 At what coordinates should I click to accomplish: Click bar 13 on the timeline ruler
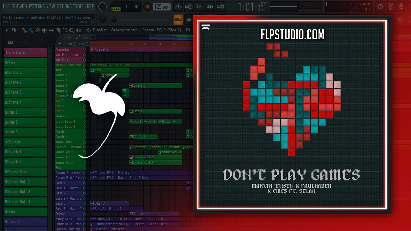click(x=102, y=44)
